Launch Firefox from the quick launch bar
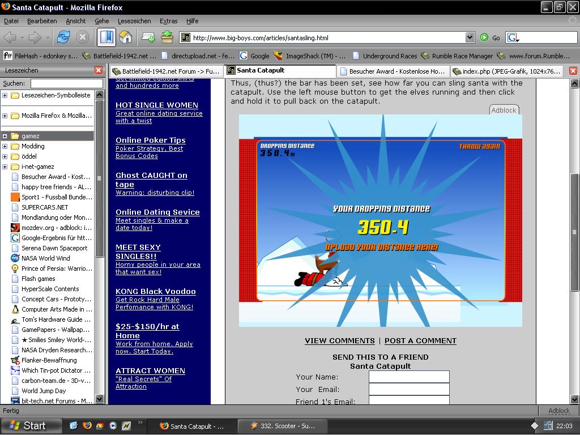 (87, 426)
